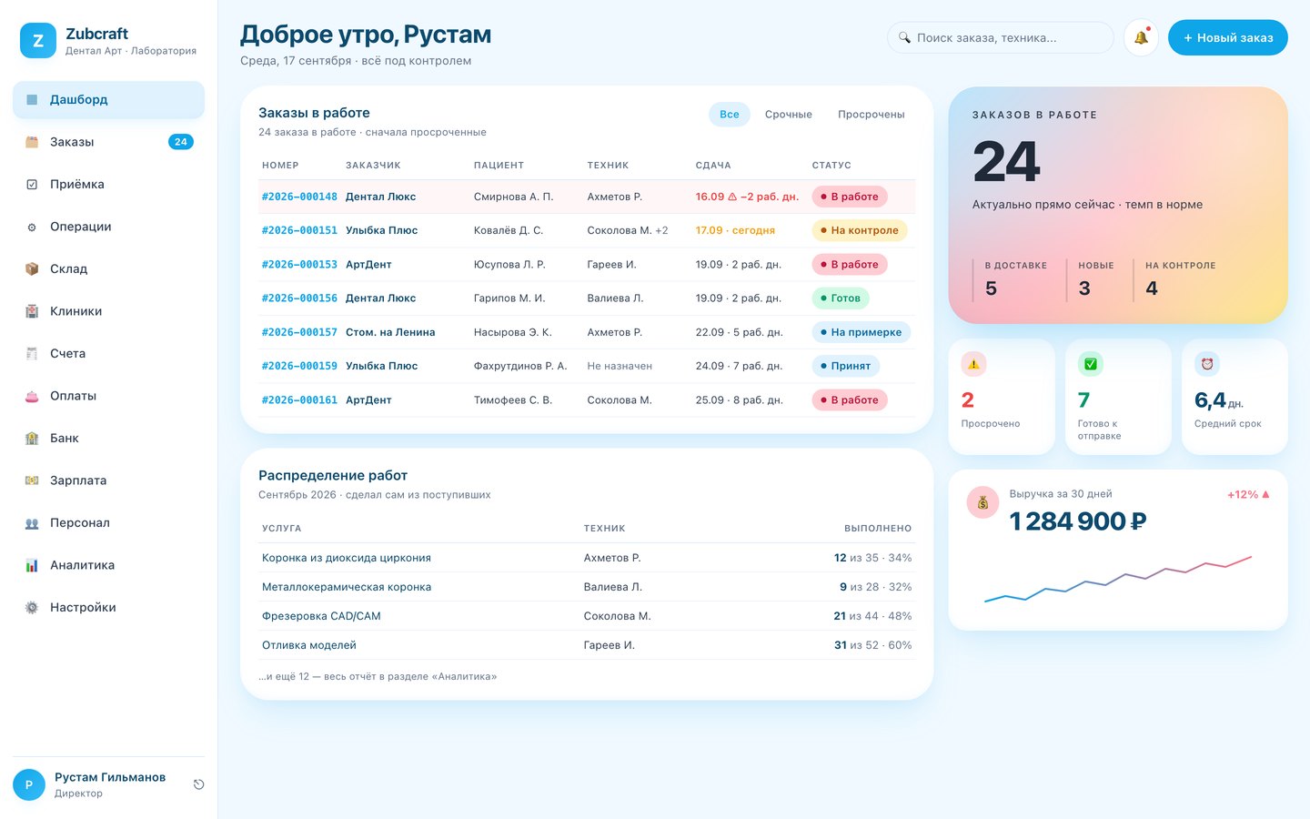This screenshot has height=819, width=1310.
Task: Click the На примерке status badge
Action: (x=862, y=332)
